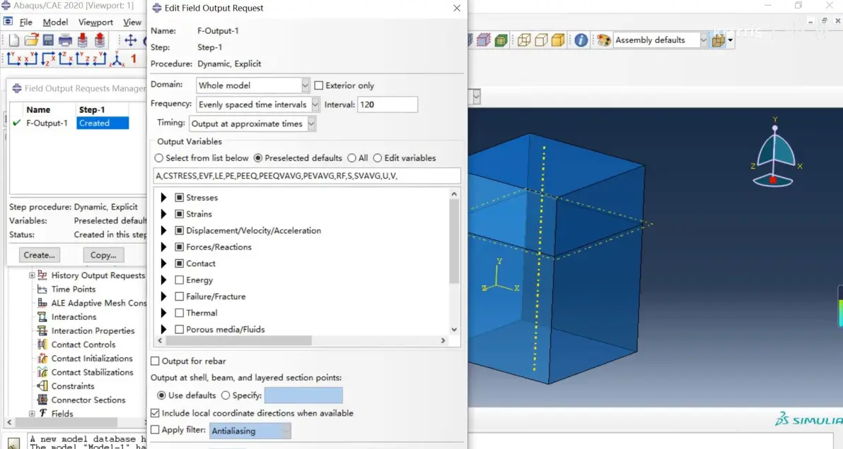Expand the Forces/Reactions variable group

(x=164, y=247)
